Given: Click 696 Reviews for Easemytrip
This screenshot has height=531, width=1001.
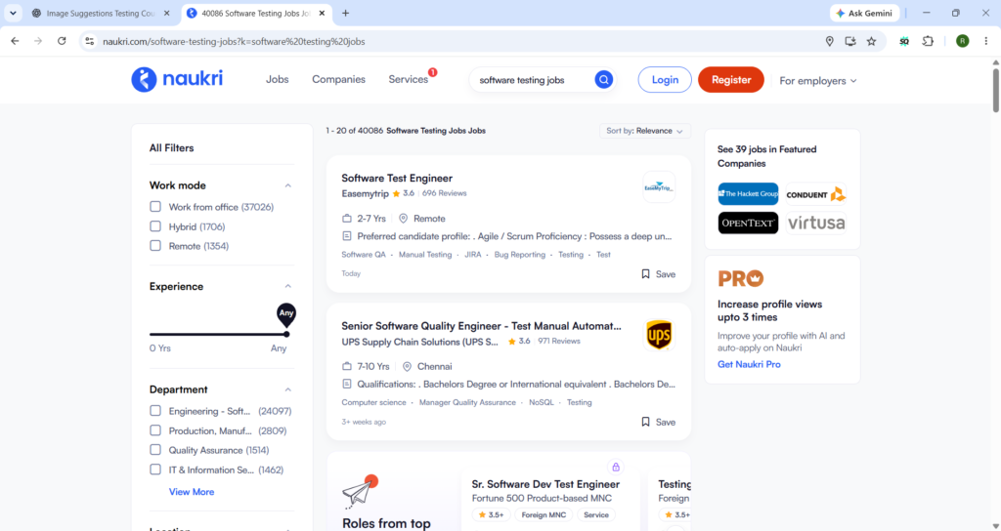Looking at the screenshot, I should coord(445,193).
